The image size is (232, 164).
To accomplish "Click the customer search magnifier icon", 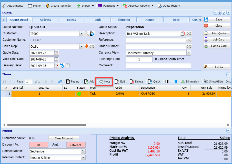I will pos(87,34).
